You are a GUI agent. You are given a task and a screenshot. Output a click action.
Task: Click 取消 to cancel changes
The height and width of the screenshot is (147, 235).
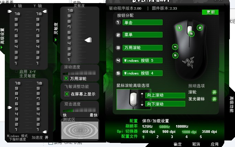(196, 144)
